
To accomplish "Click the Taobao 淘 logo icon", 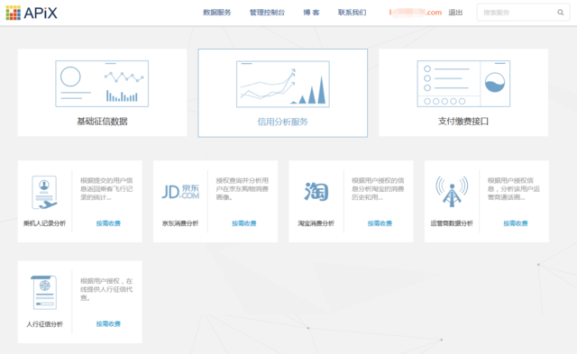I will pos(316,192).
